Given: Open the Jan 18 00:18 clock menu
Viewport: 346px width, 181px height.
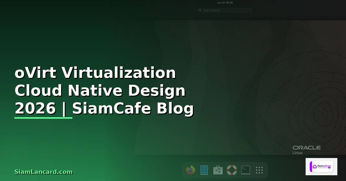Looking at the screenshot, I should coord(225,3).
